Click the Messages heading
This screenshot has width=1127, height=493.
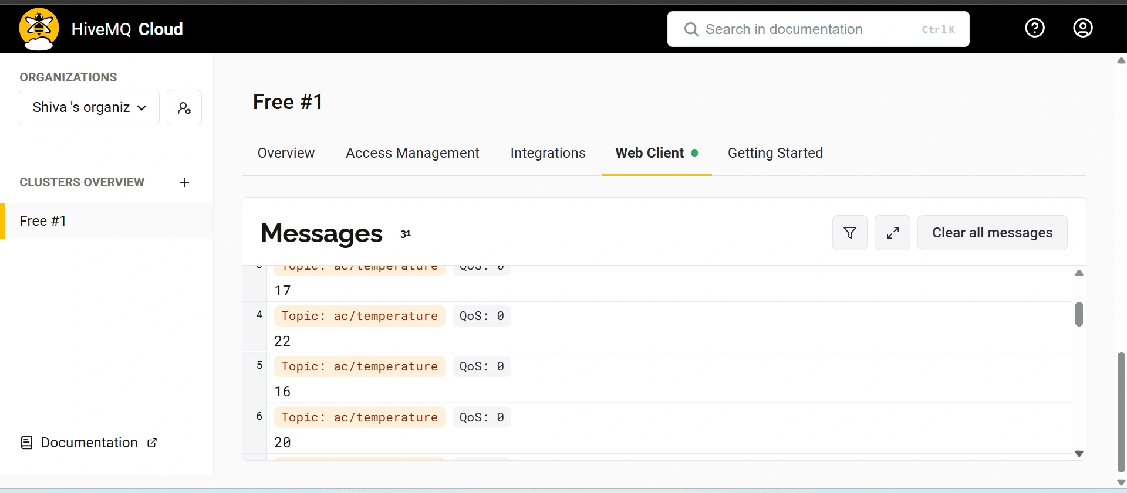click(x=322, y=233)
